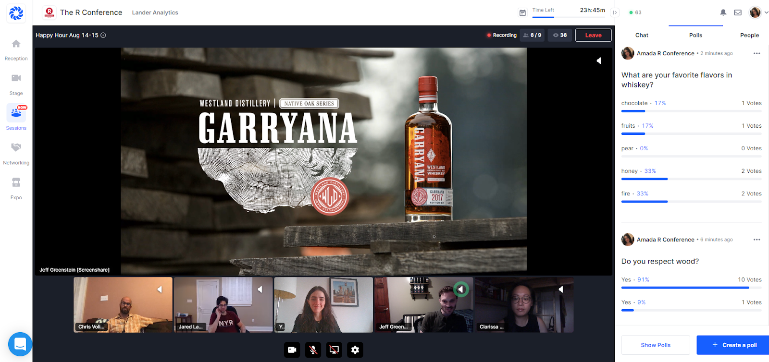Open session device settings gear

(x=355, y=350)
